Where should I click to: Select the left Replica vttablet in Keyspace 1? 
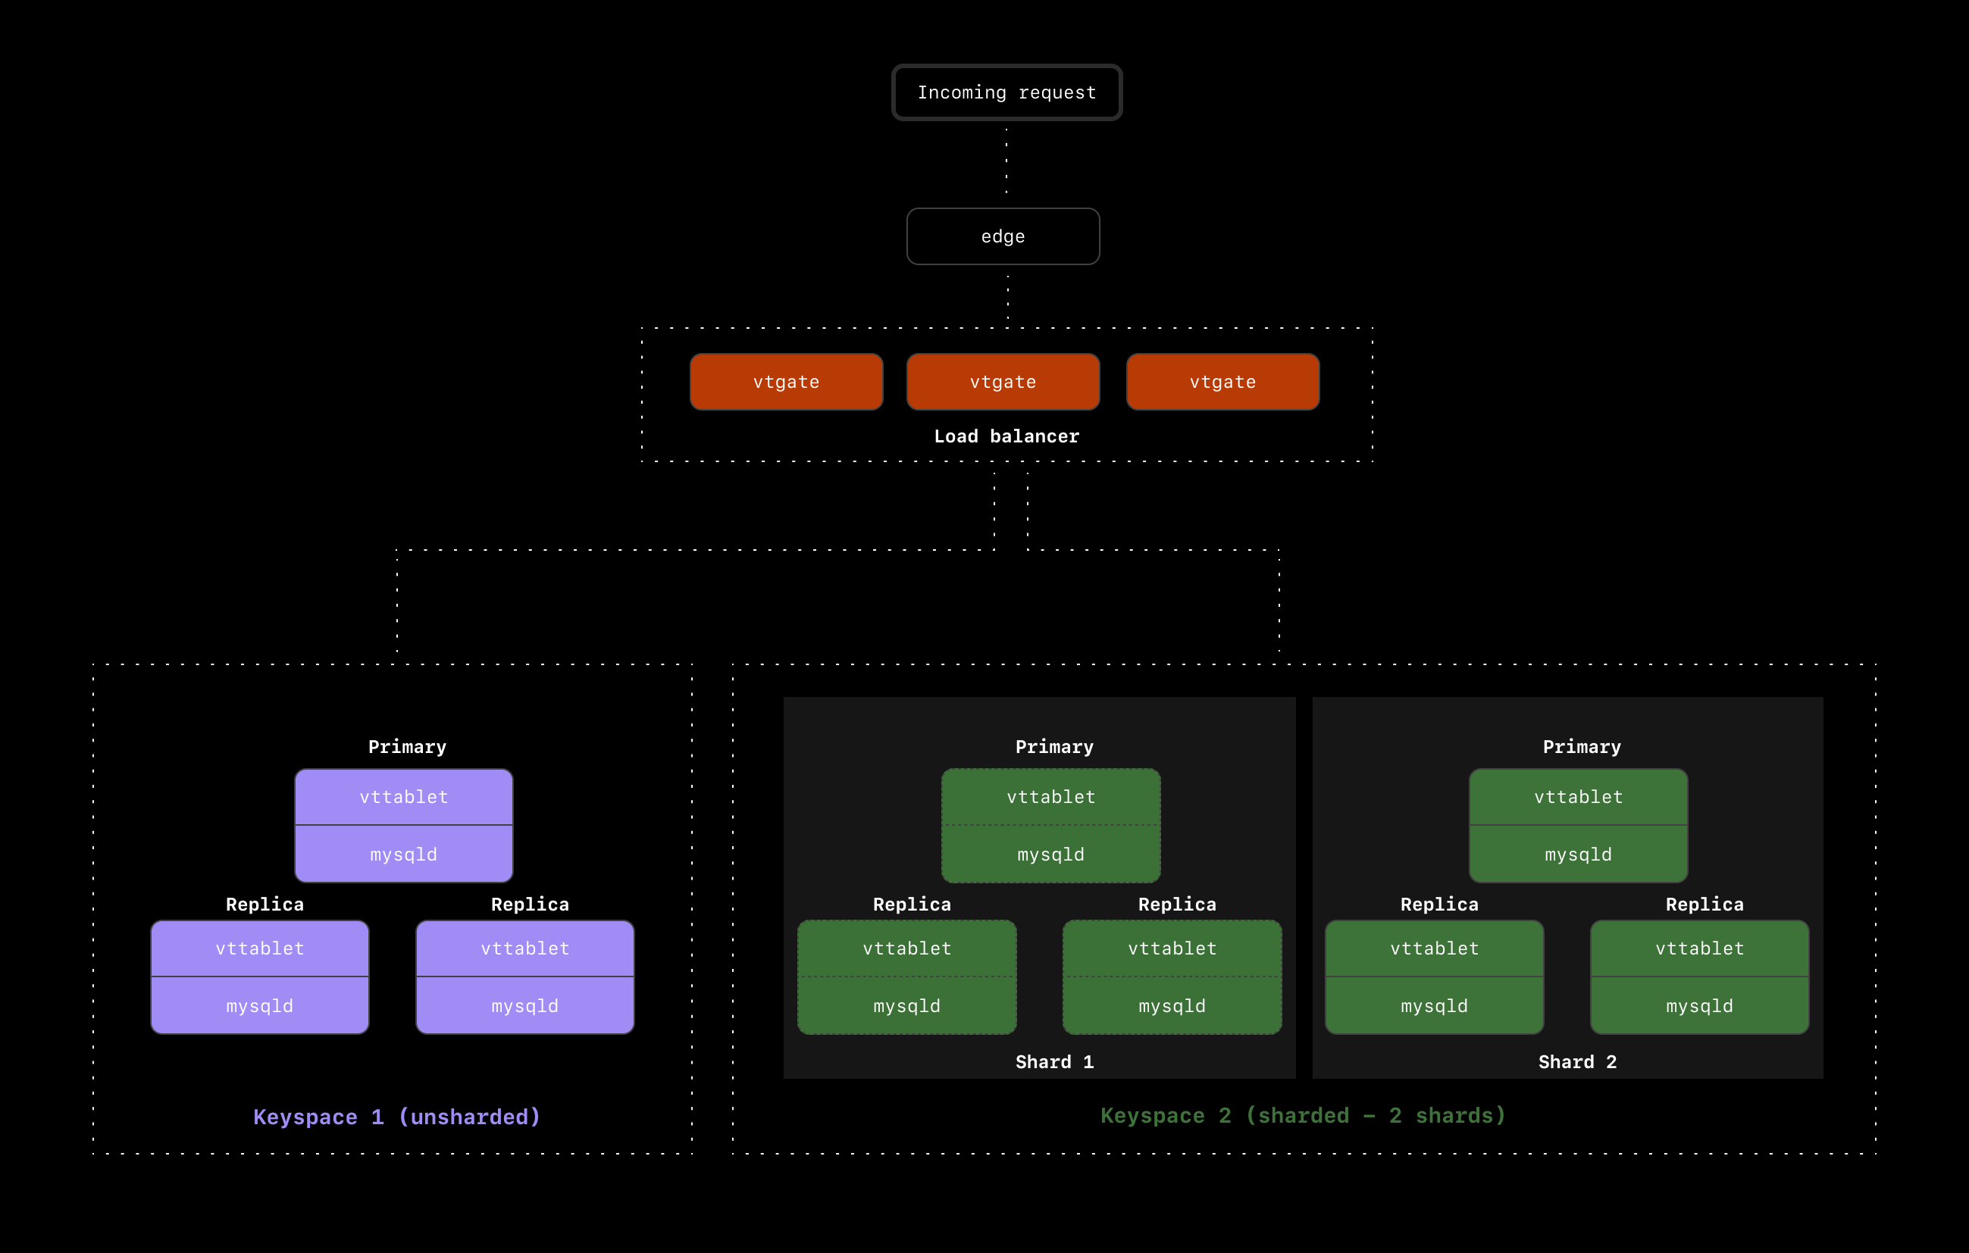259,948
